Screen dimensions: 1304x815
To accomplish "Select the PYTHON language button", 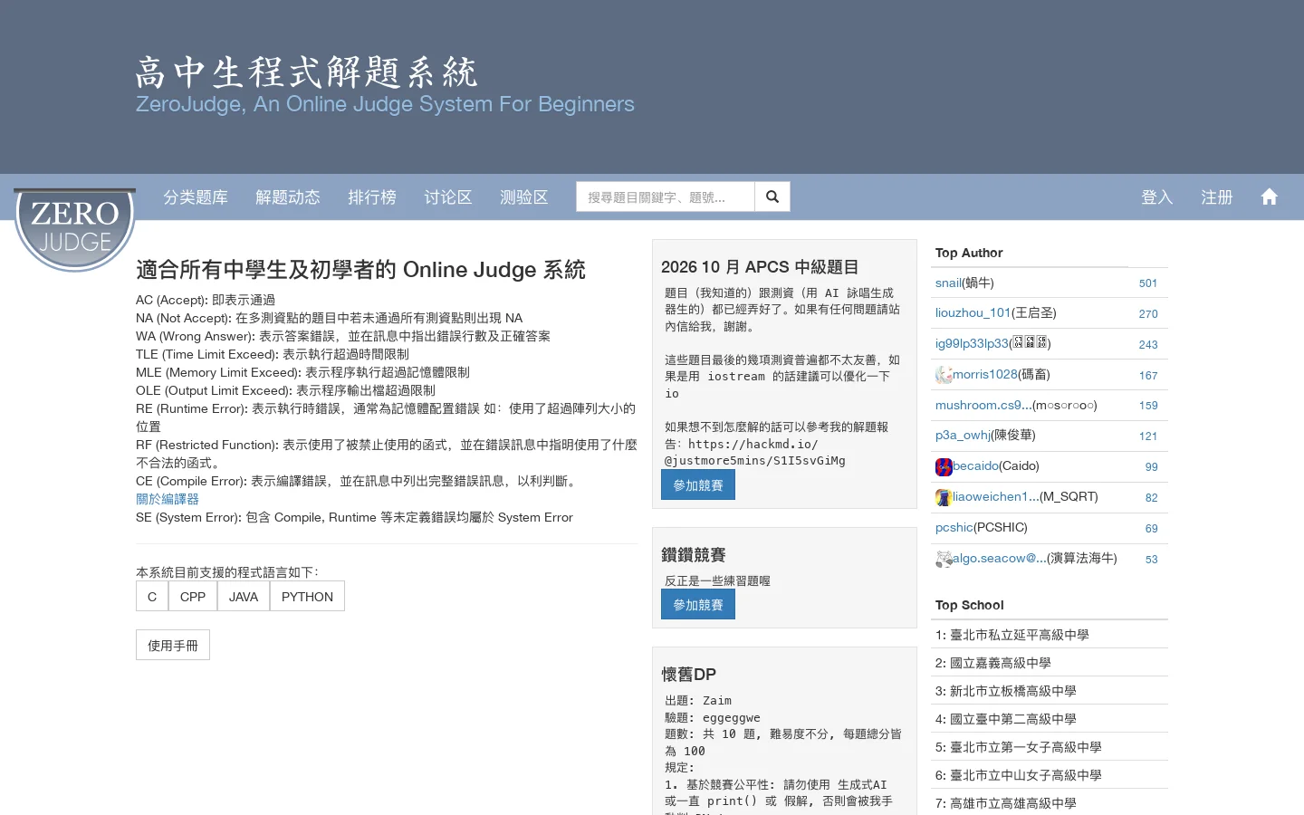I will coord(307,597).
